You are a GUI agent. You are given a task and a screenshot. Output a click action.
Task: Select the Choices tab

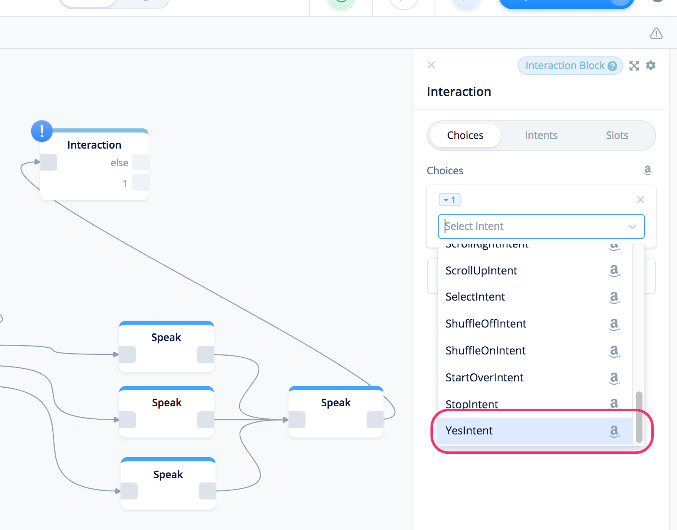(465, 135)
